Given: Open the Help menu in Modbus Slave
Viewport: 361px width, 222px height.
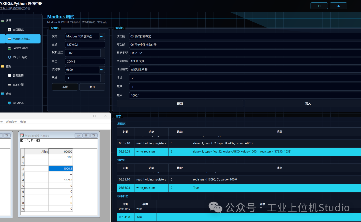Looking at the screenshot, I should 23,122.
